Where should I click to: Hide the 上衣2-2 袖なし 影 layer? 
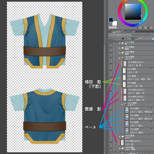tap(111, 91)
